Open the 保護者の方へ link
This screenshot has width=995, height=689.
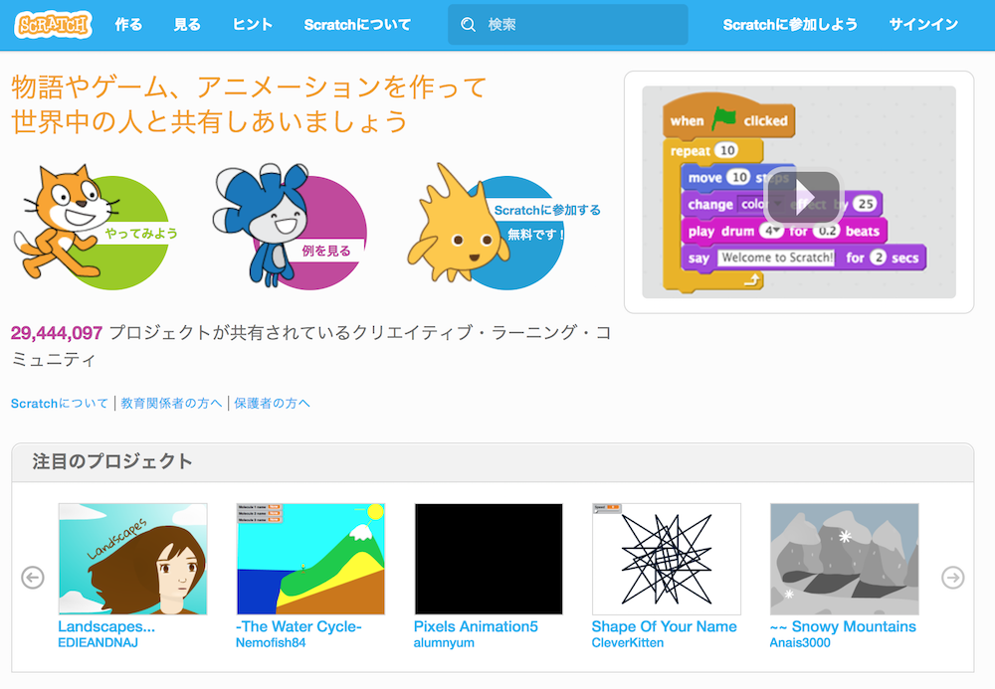pyautogui.click(x=273, y=403)
